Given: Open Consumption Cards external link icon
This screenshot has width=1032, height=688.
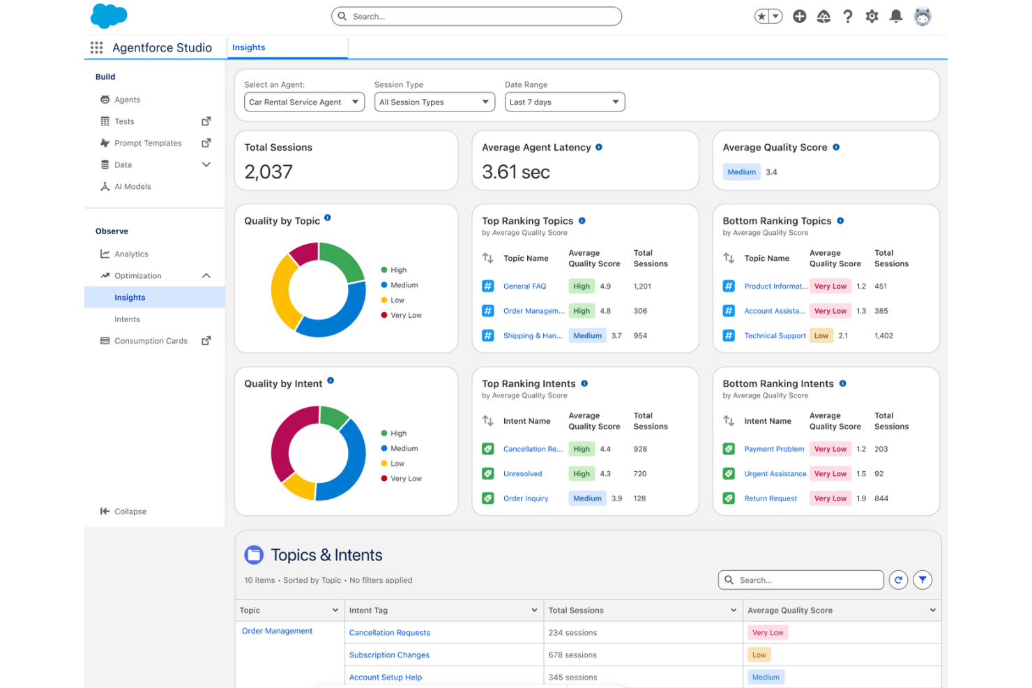Looking at the screenshot, I should (206, 341).
